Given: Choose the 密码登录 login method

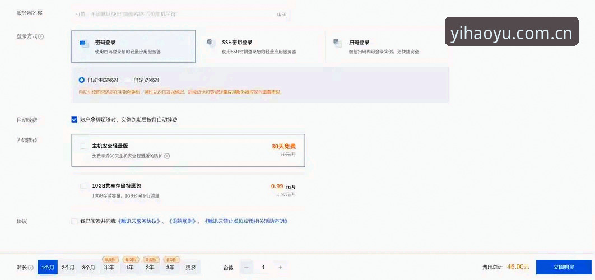Looking at the screenshot, I should pos(133,46).
